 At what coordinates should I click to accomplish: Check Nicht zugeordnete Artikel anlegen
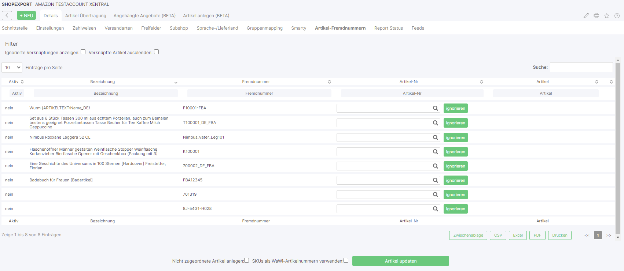(247, 260)
